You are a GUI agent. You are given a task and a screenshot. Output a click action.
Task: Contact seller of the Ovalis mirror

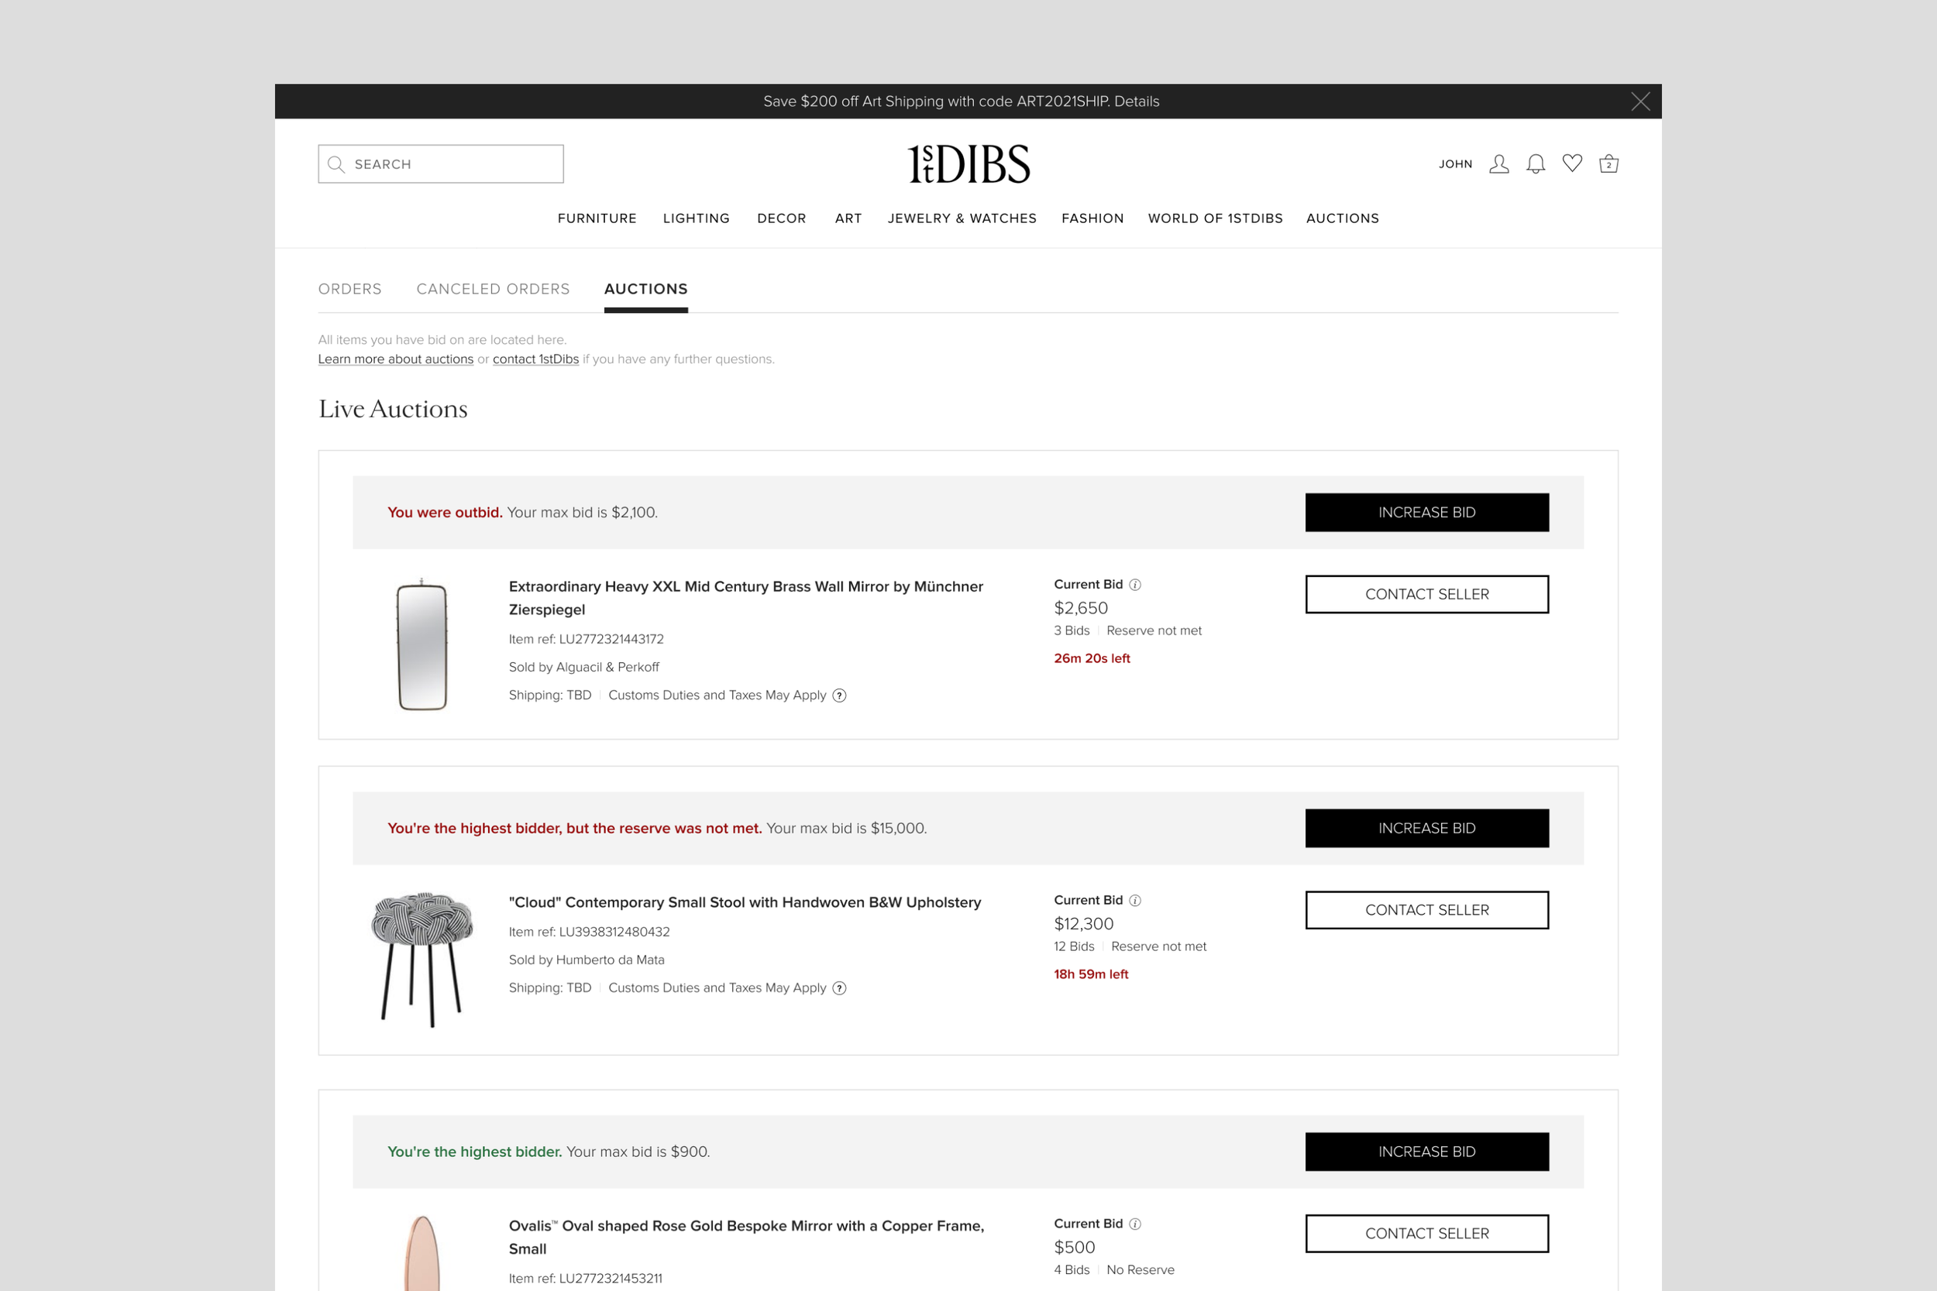pyautogui.click(x=1426, y=1234)
